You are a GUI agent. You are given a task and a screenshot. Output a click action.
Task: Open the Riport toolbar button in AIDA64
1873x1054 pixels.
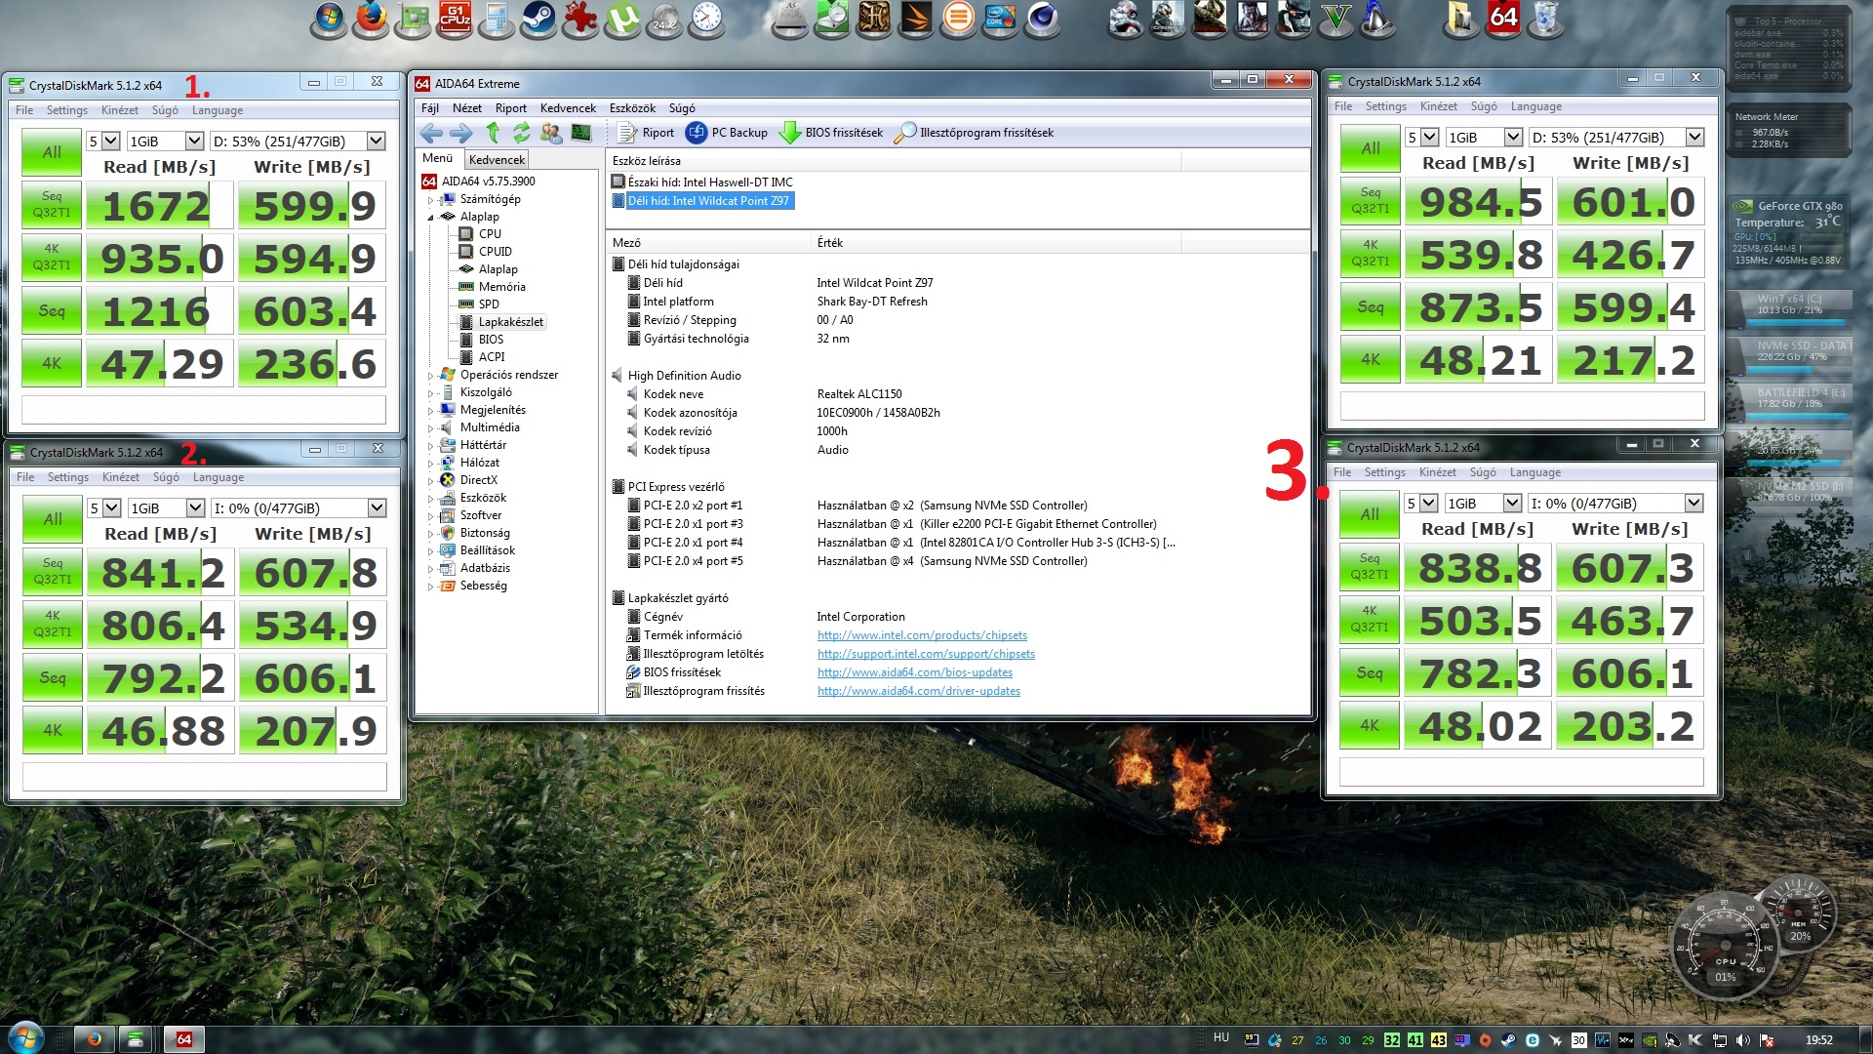coord(646,133)
